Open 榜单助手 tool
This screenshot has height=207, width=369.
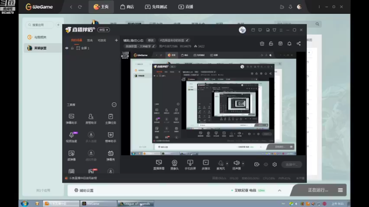(110, 137)
